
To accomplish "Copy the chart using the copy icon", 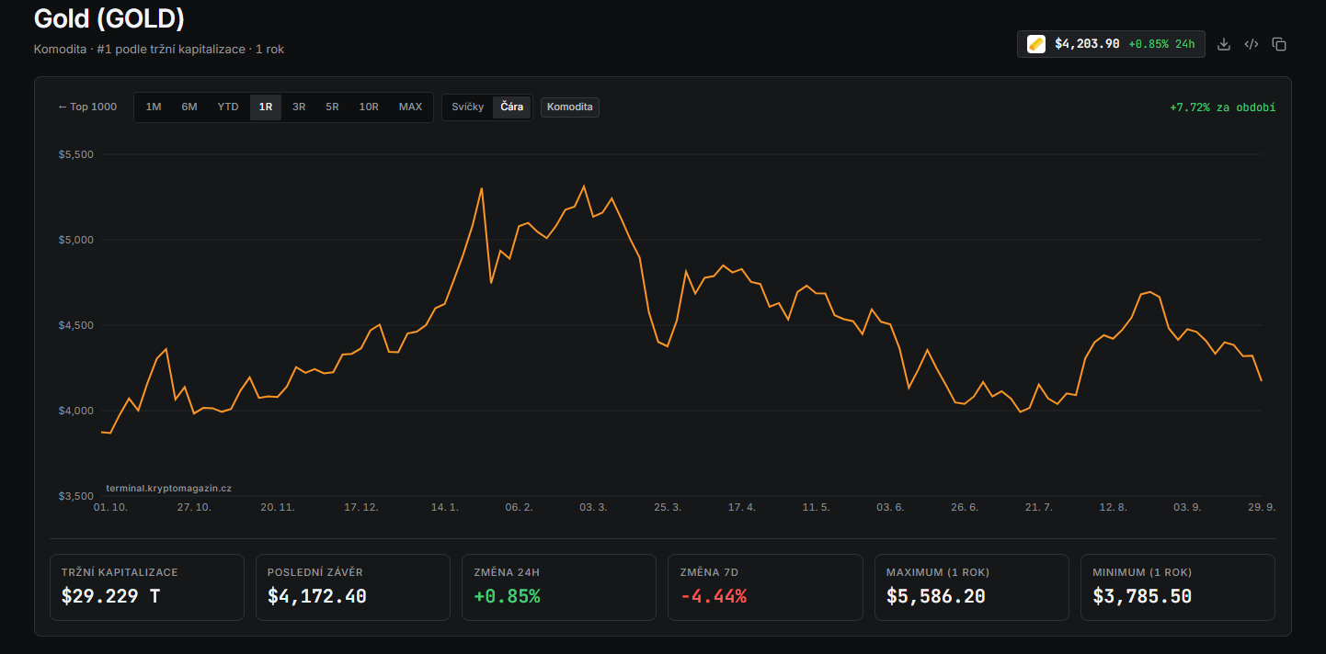I will pos(1278,44).
